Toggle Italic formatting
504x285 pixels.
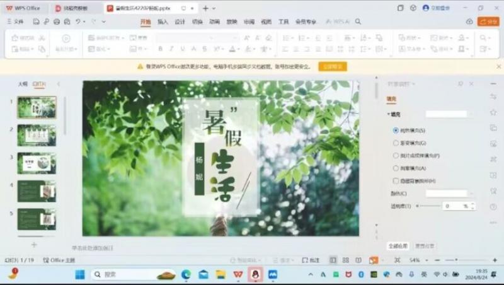(171, 49)
